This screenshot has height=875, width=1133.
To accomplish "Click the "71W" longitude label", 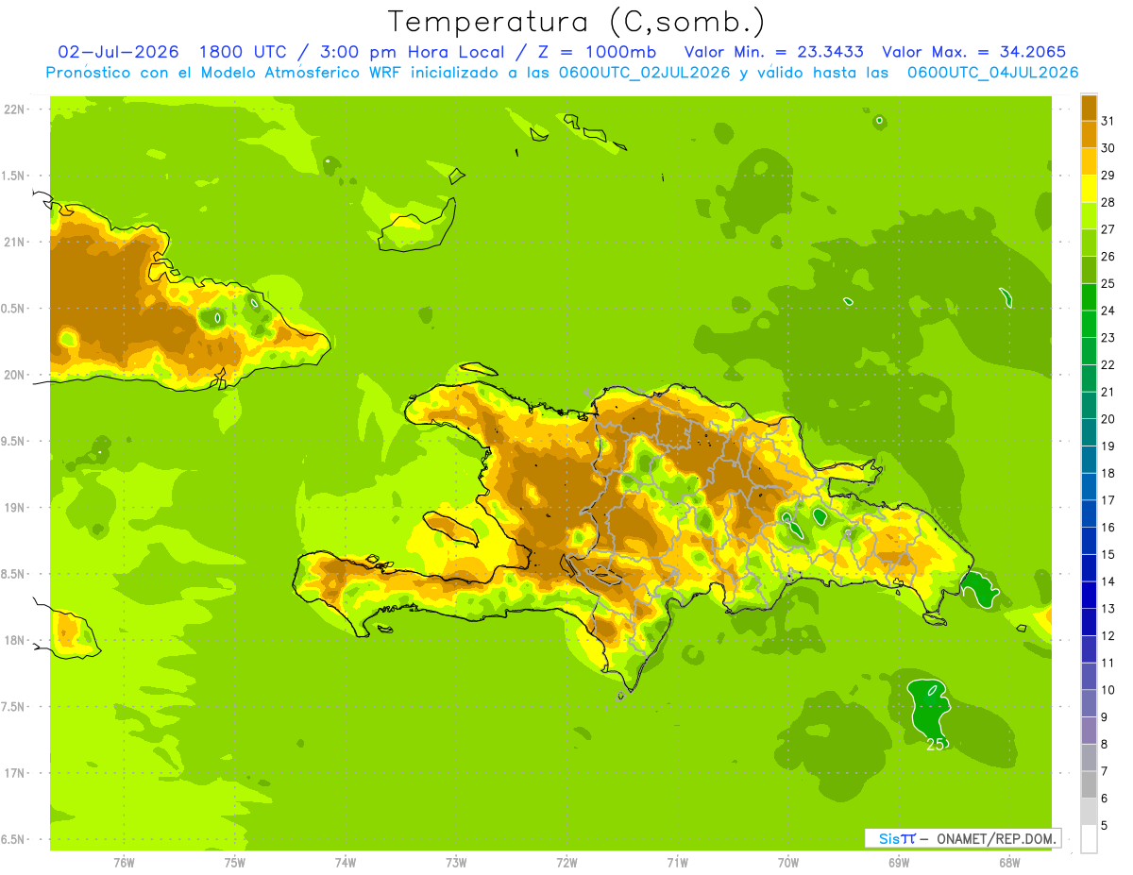I will click(677, 863).
